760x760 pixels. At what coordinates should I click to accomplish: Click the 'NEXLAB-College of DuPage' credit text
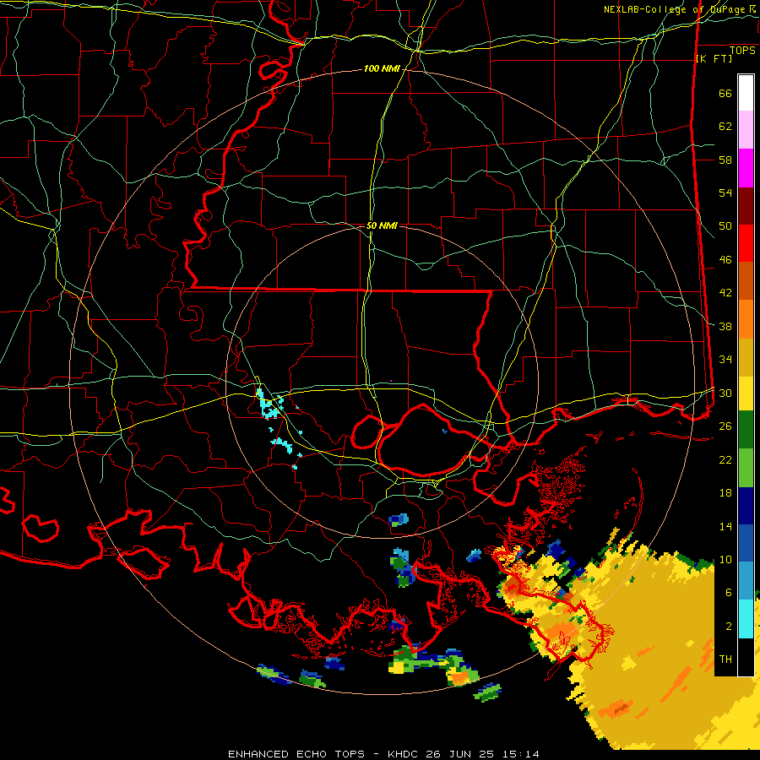675,9
